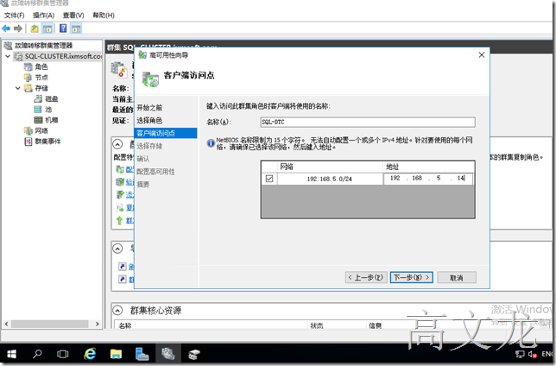Launch Internet Explorer from taskbar

[x=90, y=354]
